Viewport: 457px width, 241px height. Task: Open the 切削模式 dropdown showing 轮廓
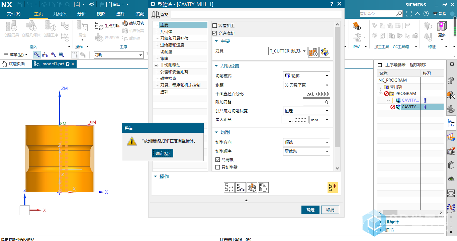[x=306, y=76]
